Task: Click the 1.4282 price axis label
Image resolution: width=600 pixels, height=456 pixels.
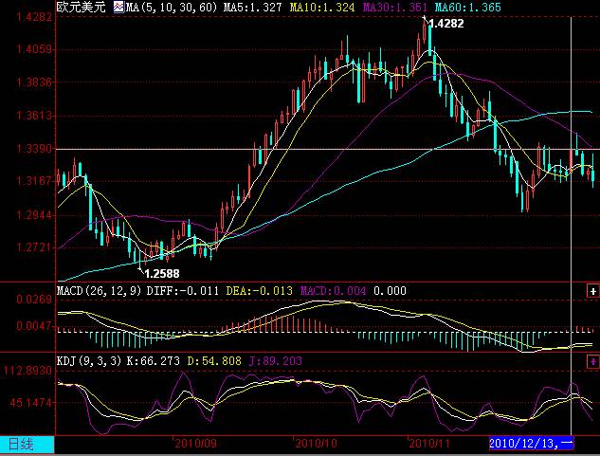Action: pos(34,17)
